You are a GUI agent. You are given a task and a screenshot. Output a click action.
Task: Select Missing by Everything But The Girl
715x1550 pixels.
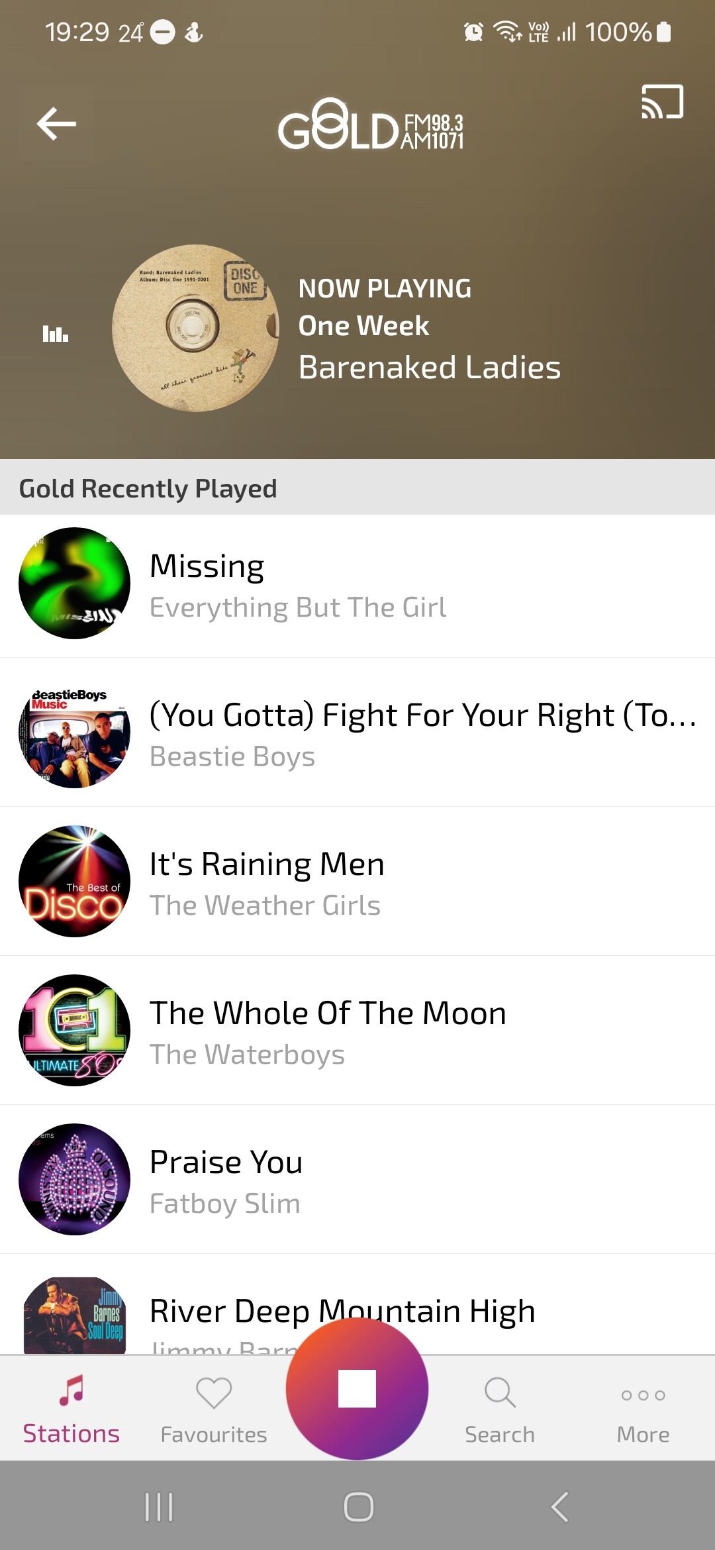pyautogui.click(x=358, y=586)
